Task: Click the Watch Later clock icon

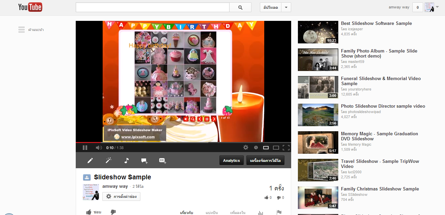Action: (256, 147)
